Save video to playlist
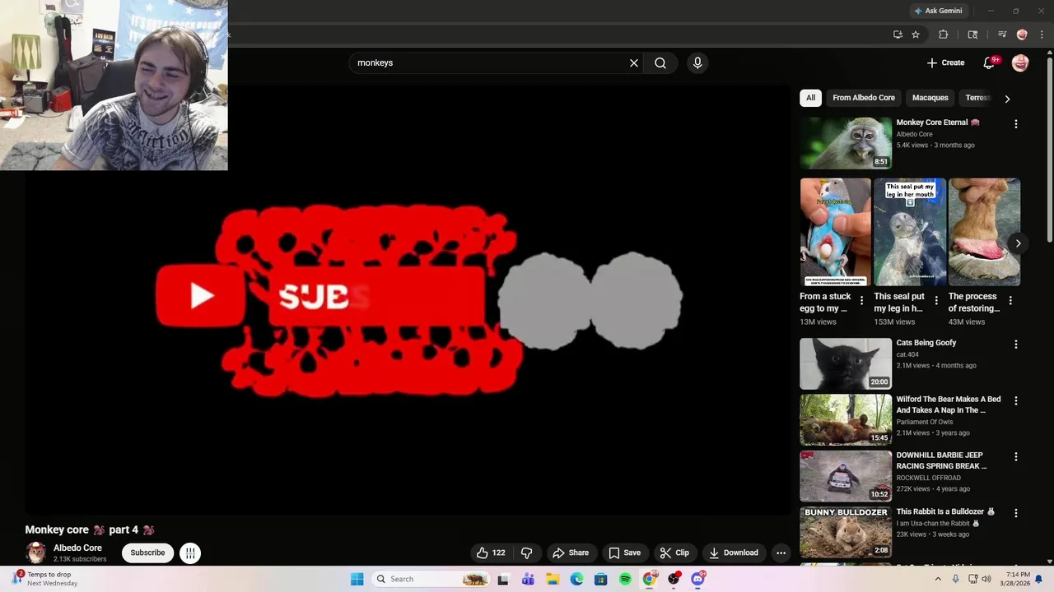 pos(624,553)
